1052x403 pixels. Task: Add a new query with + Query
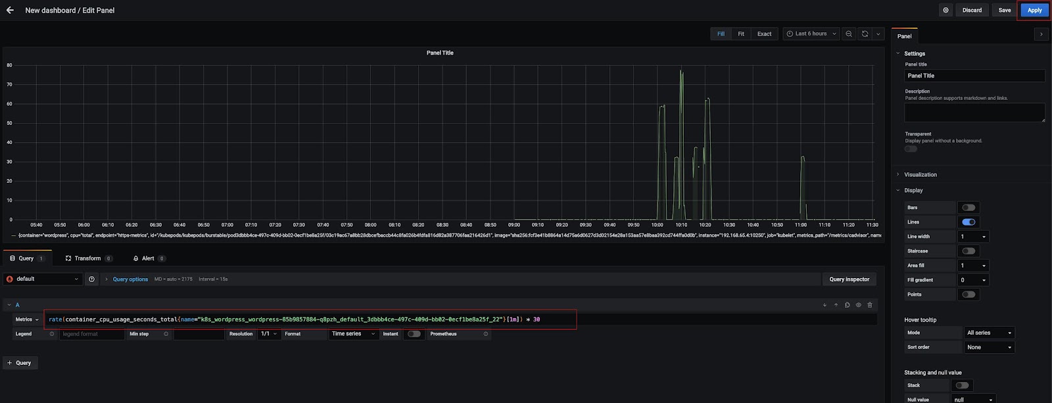[x=20, y=363]
